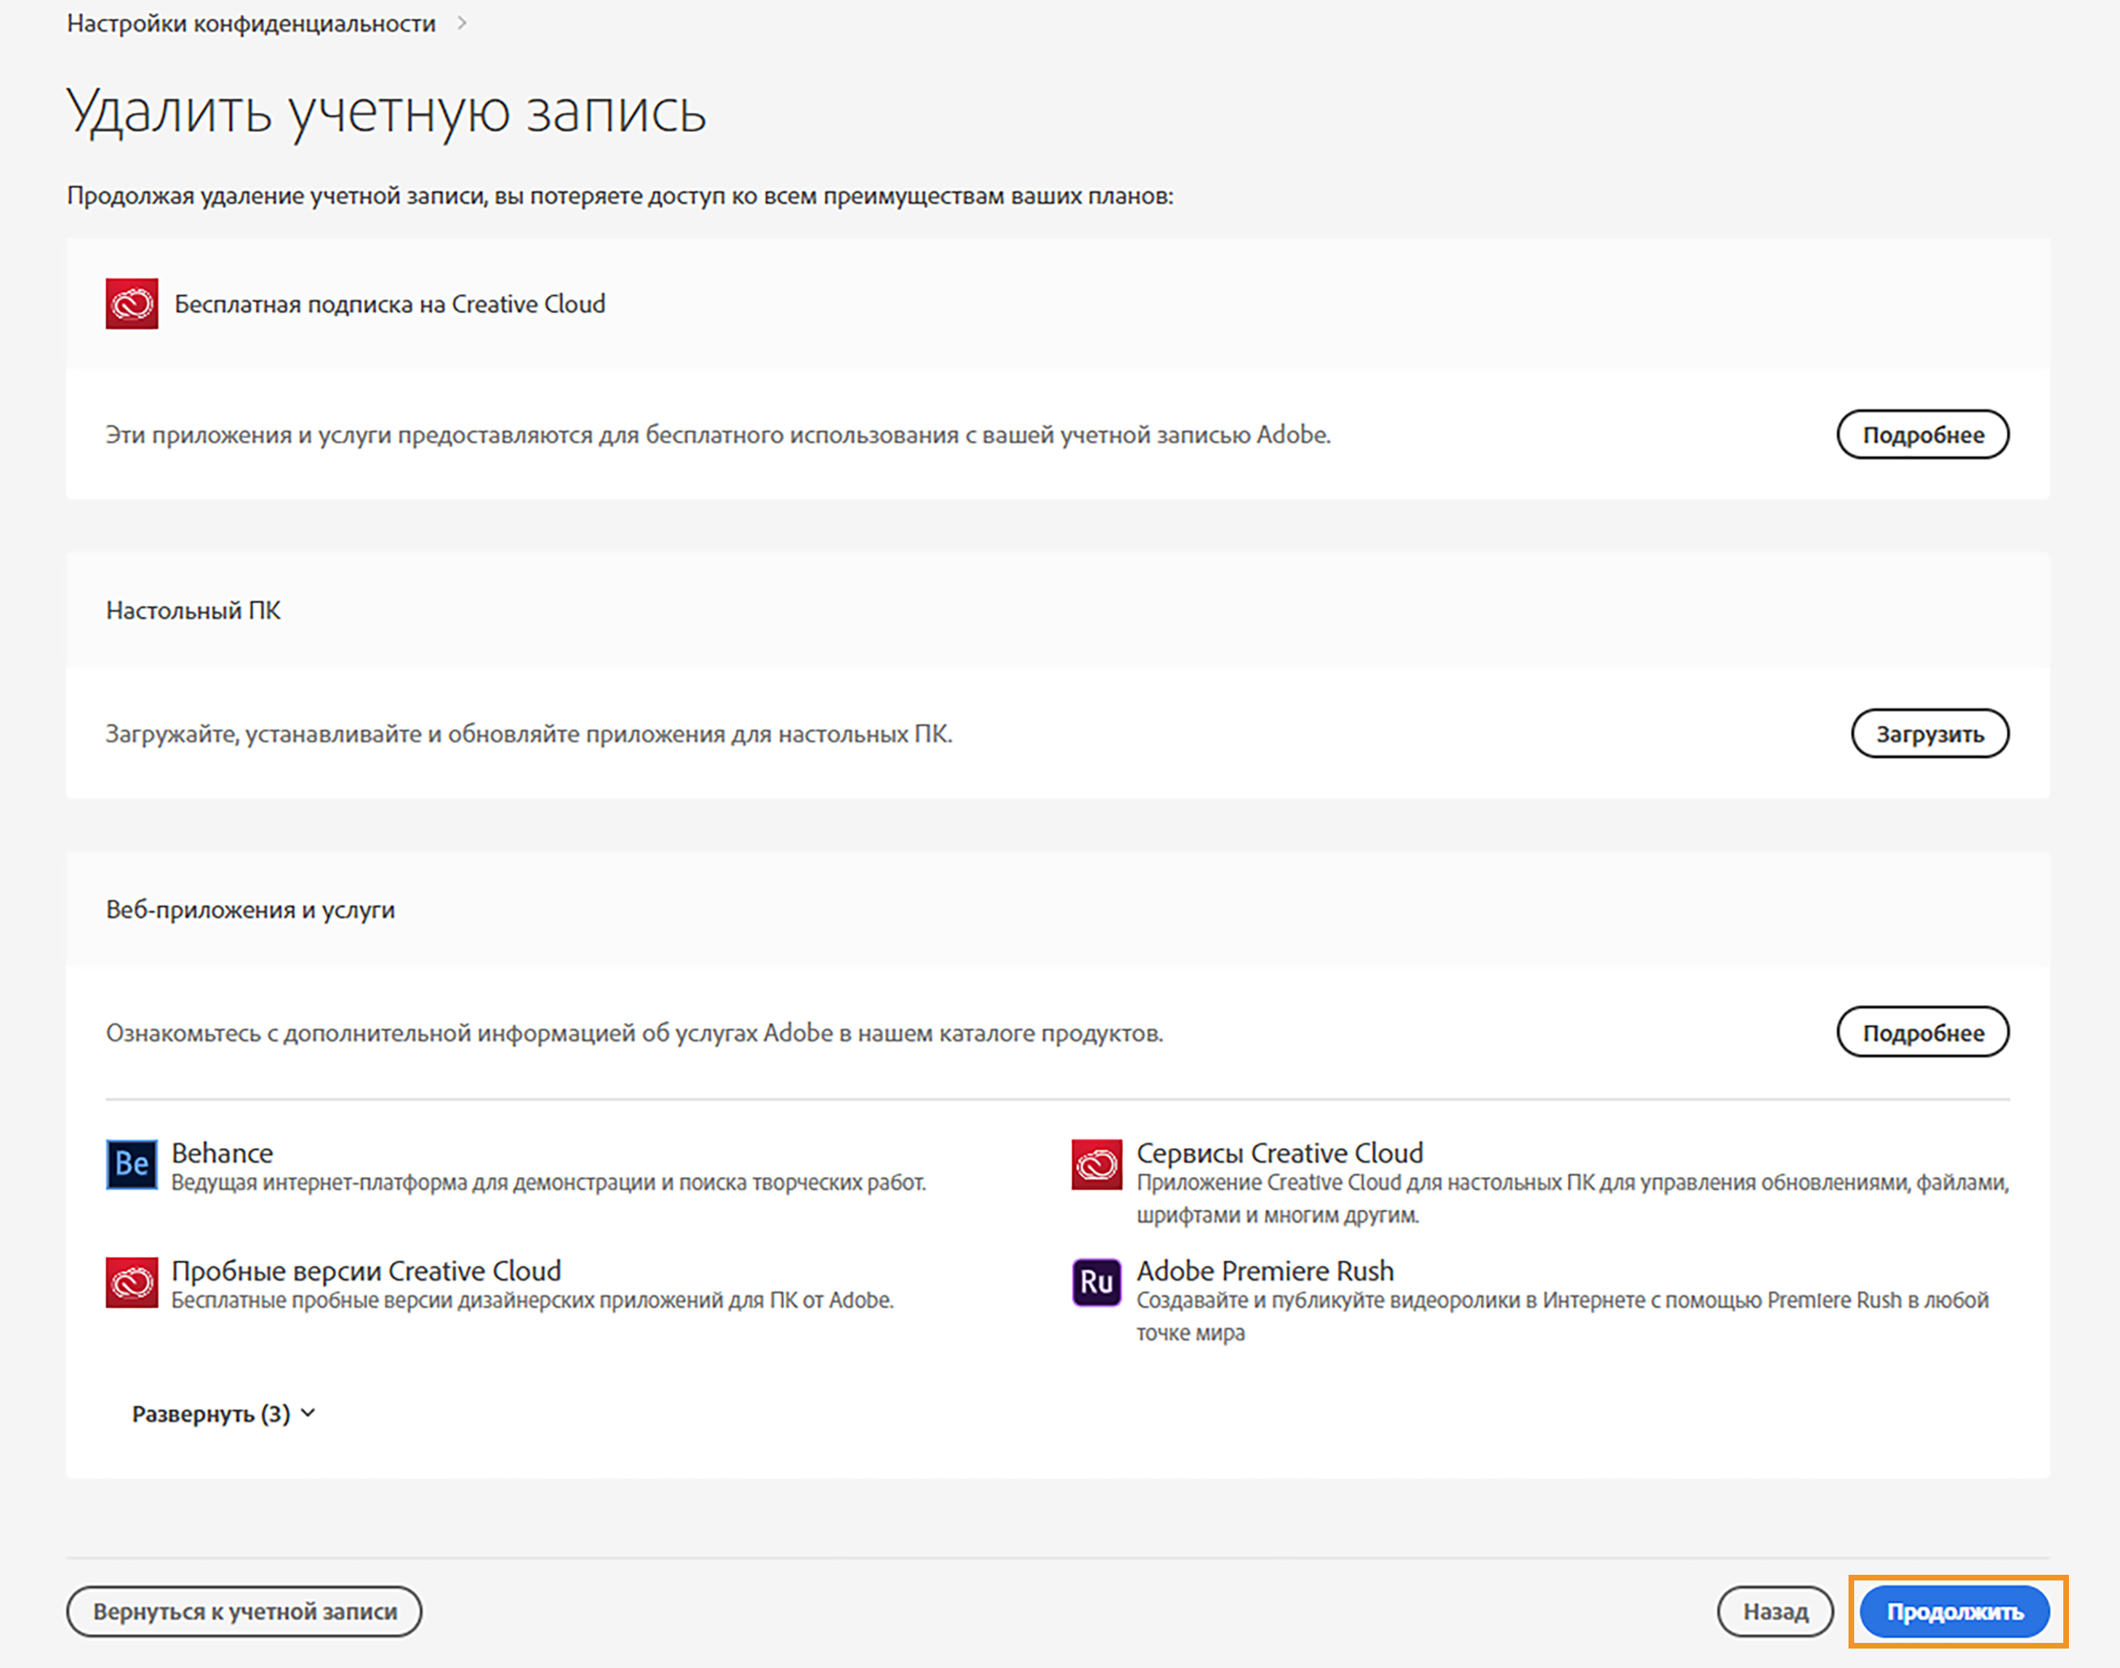Click Вернуться к учетной записи button
This screenshot has width=2120, height=1668.
point(244,1611)
